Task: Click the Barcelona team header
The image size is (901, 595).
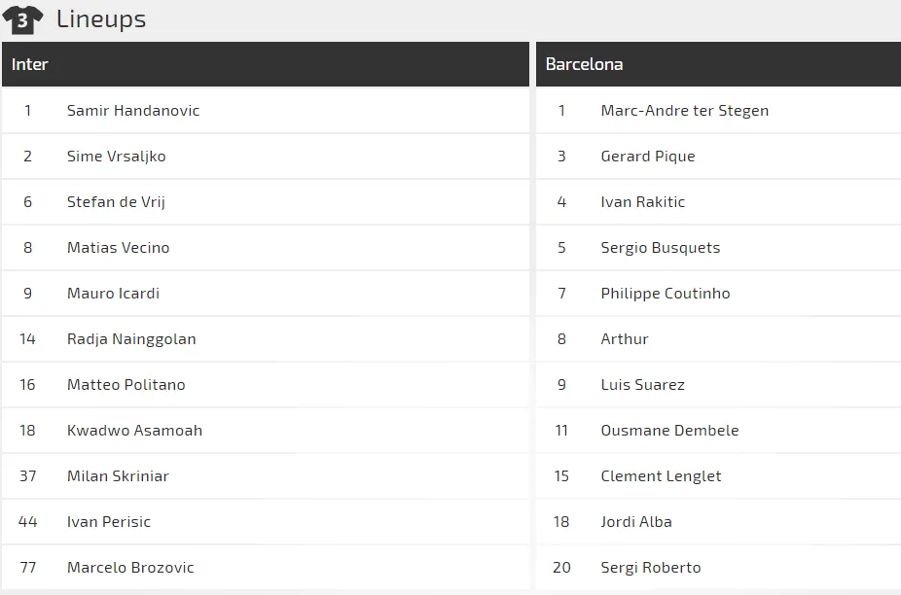Action: [x=718, y=64]
